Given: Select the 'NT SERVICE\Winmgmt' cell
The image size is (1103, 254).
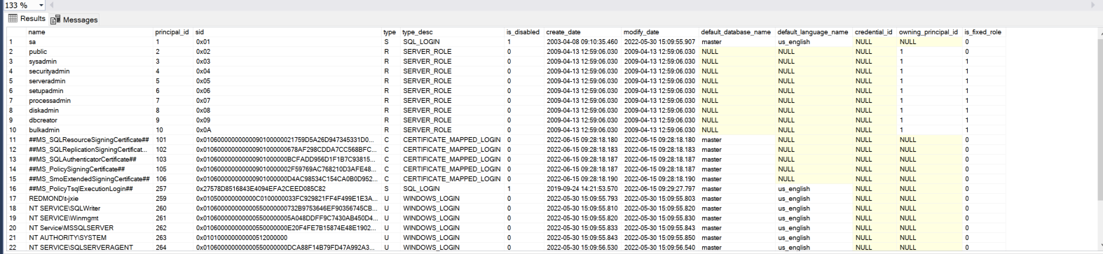Looking at the screenshot, I should coord(90,218).
